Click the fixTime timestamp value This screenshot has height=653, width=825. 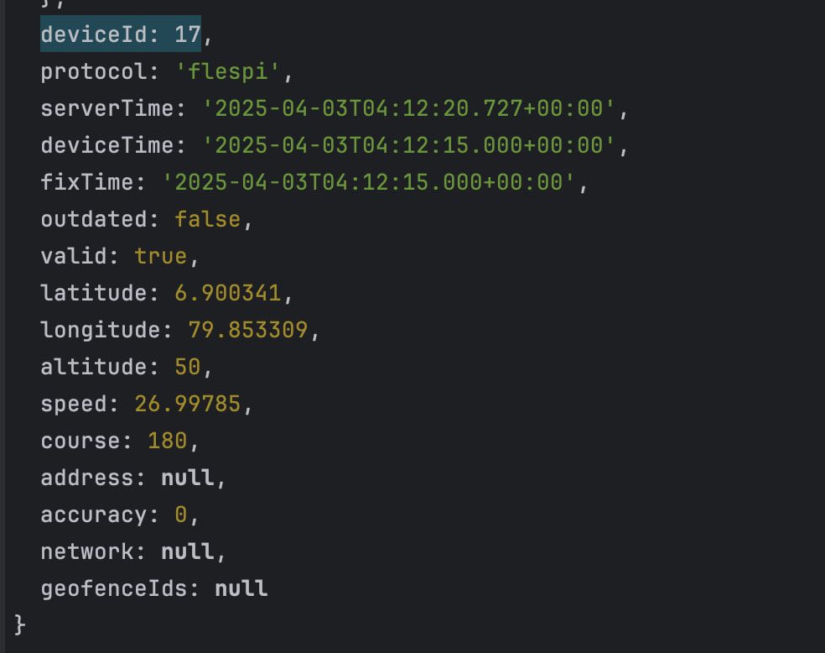click(x=369, y=182)
